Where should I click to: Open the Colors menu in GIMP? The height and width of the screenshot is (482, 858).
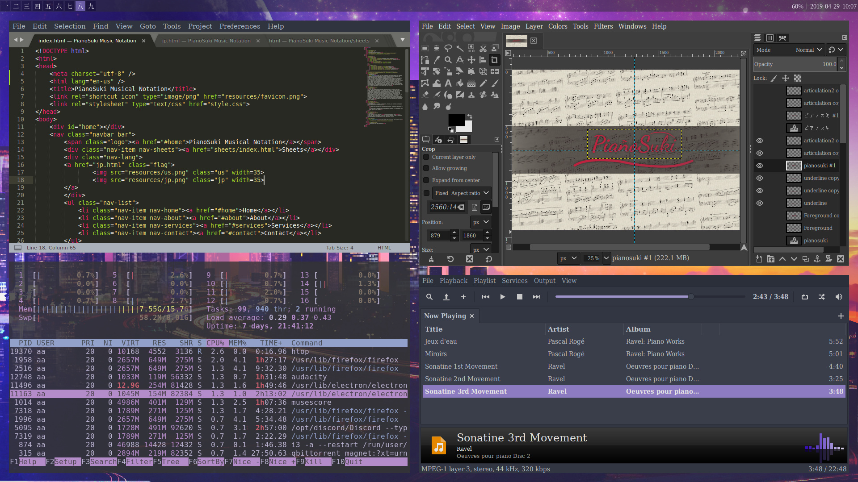558,26
